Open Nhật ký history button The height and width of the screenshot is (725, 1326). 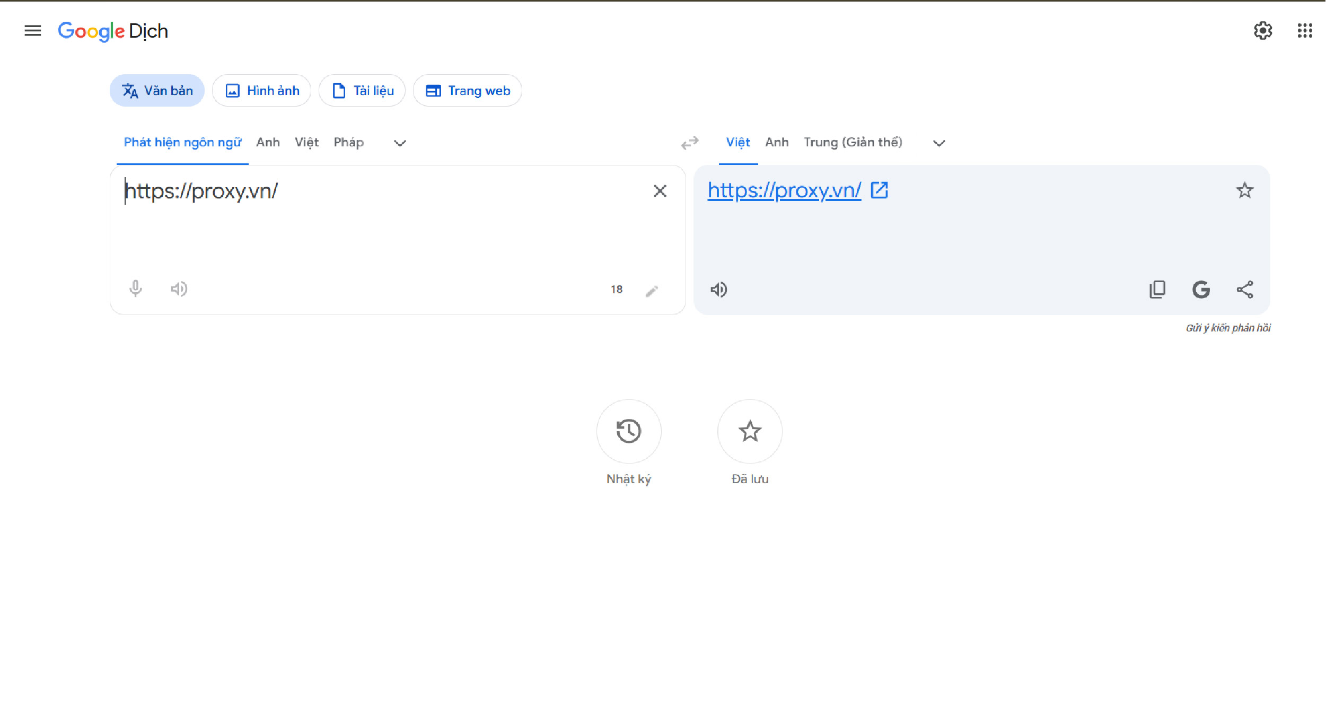point(629,431)
